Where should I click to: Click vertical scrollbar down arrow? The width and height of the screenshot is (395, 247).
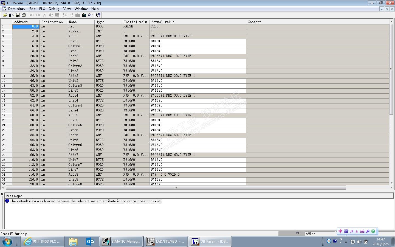391,183
